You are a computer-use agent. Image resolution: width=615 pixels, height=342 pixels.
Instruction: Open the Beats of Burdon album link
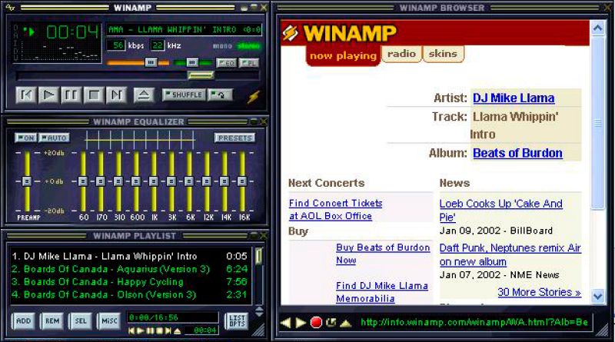(517, 153)
